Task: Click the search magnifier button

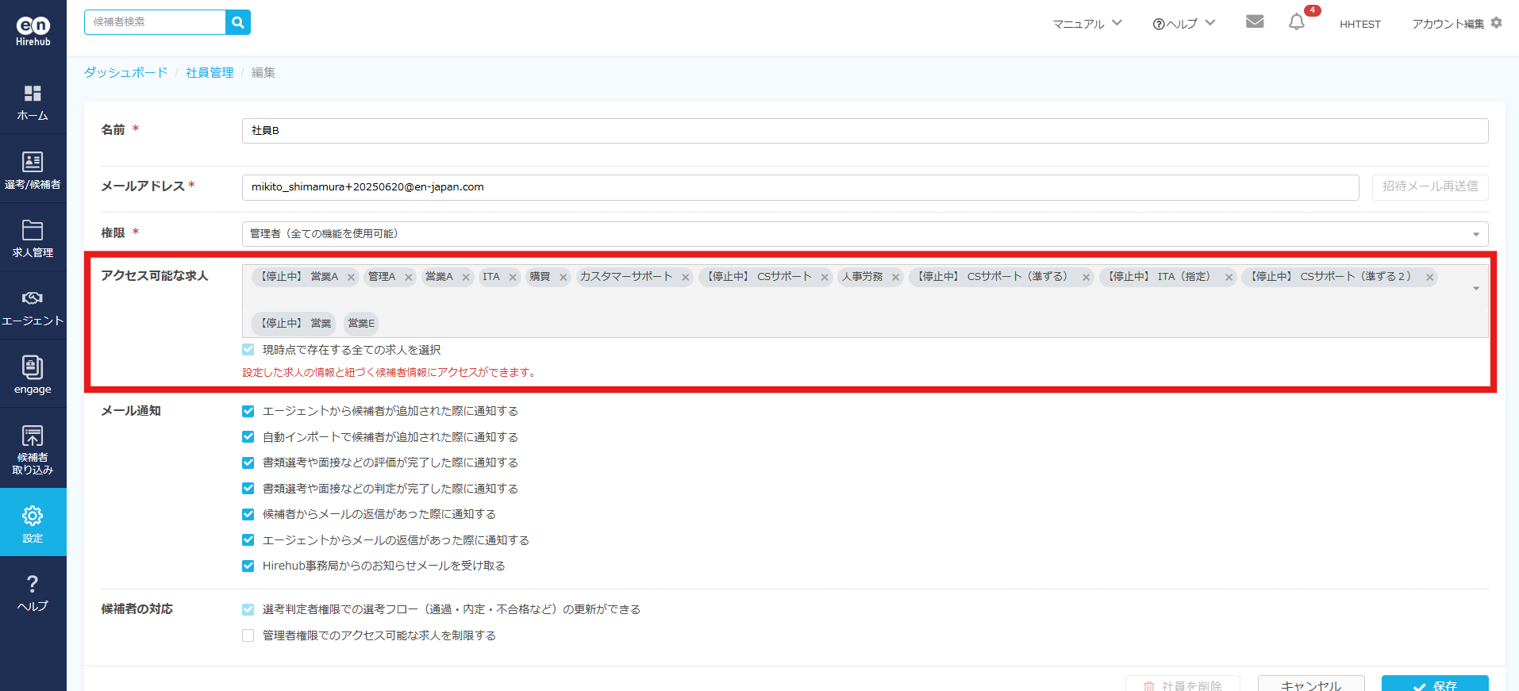Action: pos(237,22)
